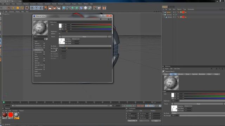Select the Scale tool in the toolbar
This screenshot has width=225, height=126.
18,8
